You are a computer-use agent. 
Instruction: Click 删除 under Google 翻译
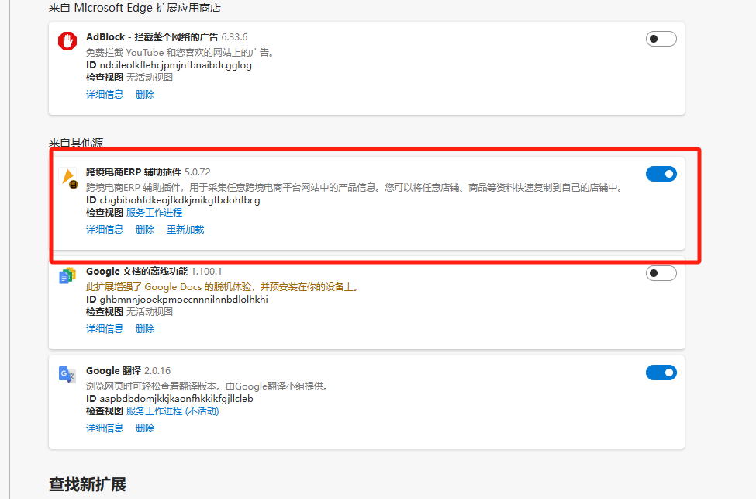coord(145,428)
